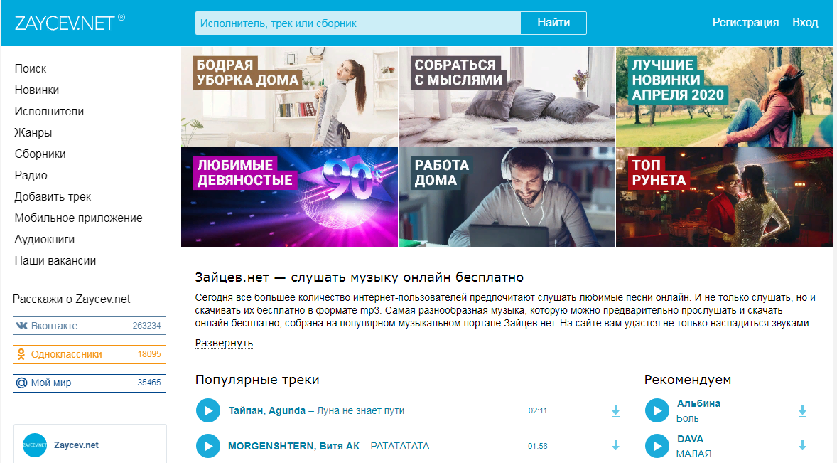Click the Найти search button
The width and height of the screenshot is (837, 463).
553,23
